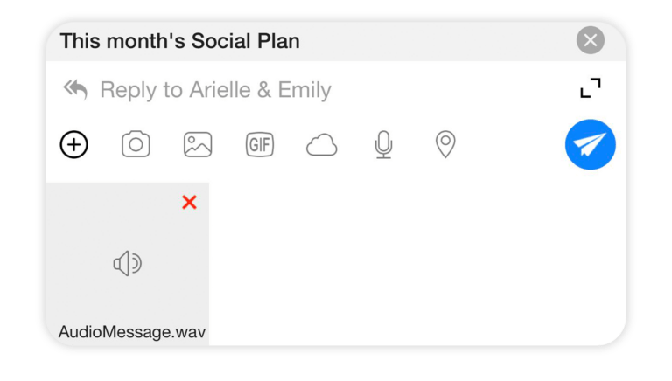The height and width of the screenshot is (381, 672).
Task: Share a location using the pin icon
Action: point(445,144)
